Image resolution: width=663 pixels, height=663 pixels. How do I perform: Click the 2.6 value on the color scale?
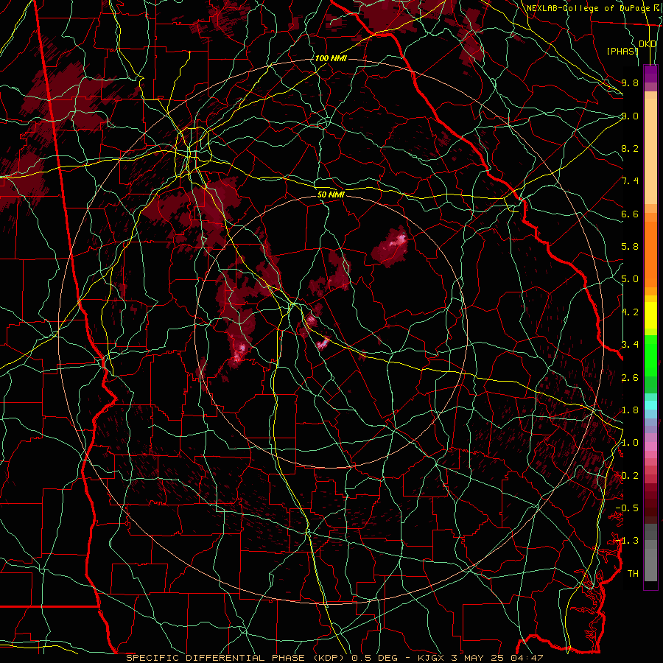coord(630,378)
